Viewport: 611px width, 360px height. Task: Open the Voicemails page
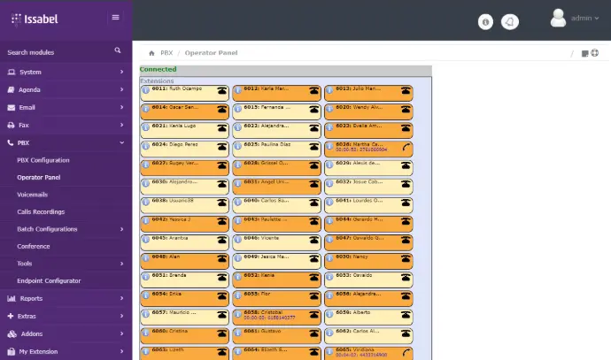(x=32, y=195)
